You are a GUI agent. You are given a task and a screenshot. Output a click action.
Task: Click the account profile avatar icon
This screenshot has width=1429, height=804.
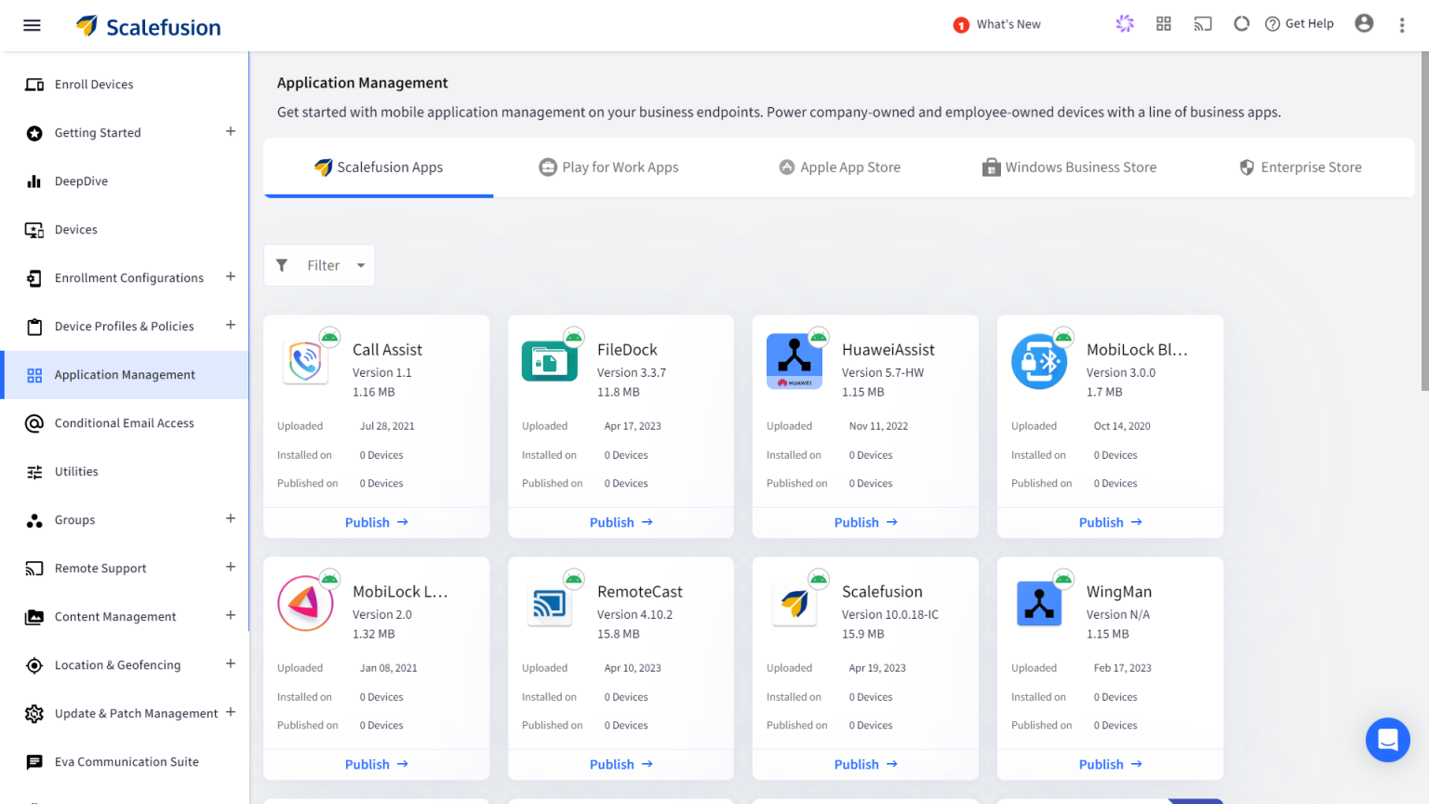point(1364,24)
